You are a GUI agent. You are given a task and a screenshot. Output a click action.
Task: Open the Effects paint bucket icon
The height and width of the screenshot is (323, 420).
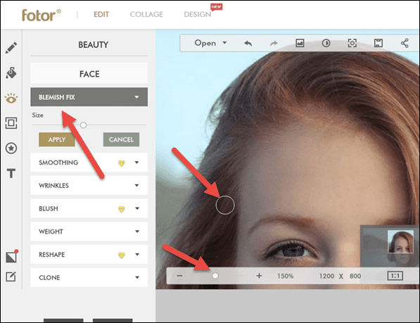click(x=11, y=73)
